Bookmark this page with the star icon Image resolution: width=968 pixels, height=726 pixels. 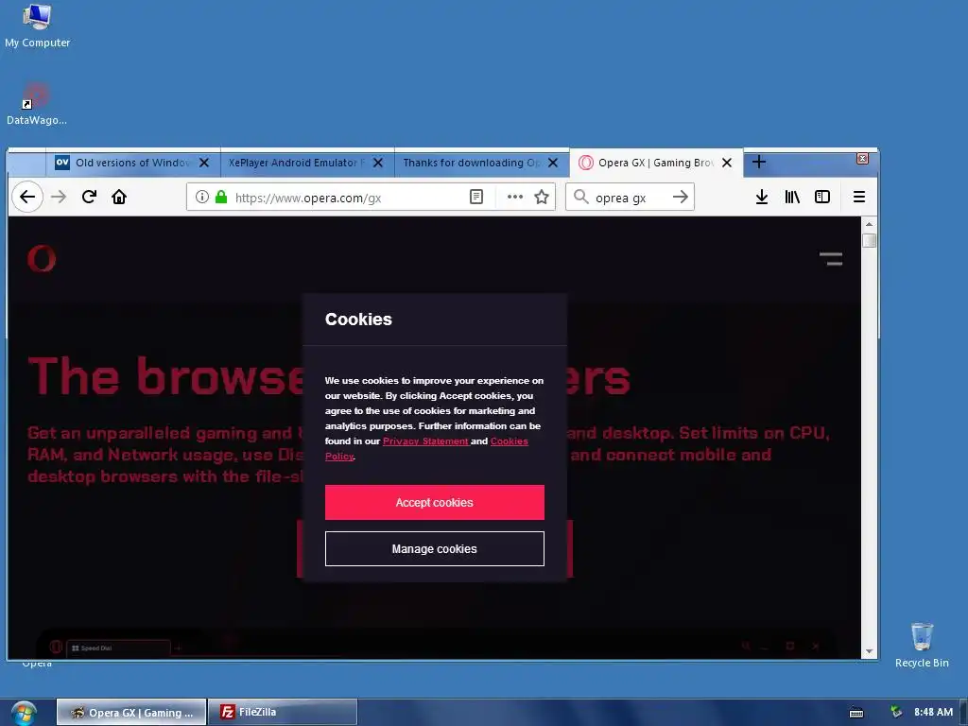point(542,197)
